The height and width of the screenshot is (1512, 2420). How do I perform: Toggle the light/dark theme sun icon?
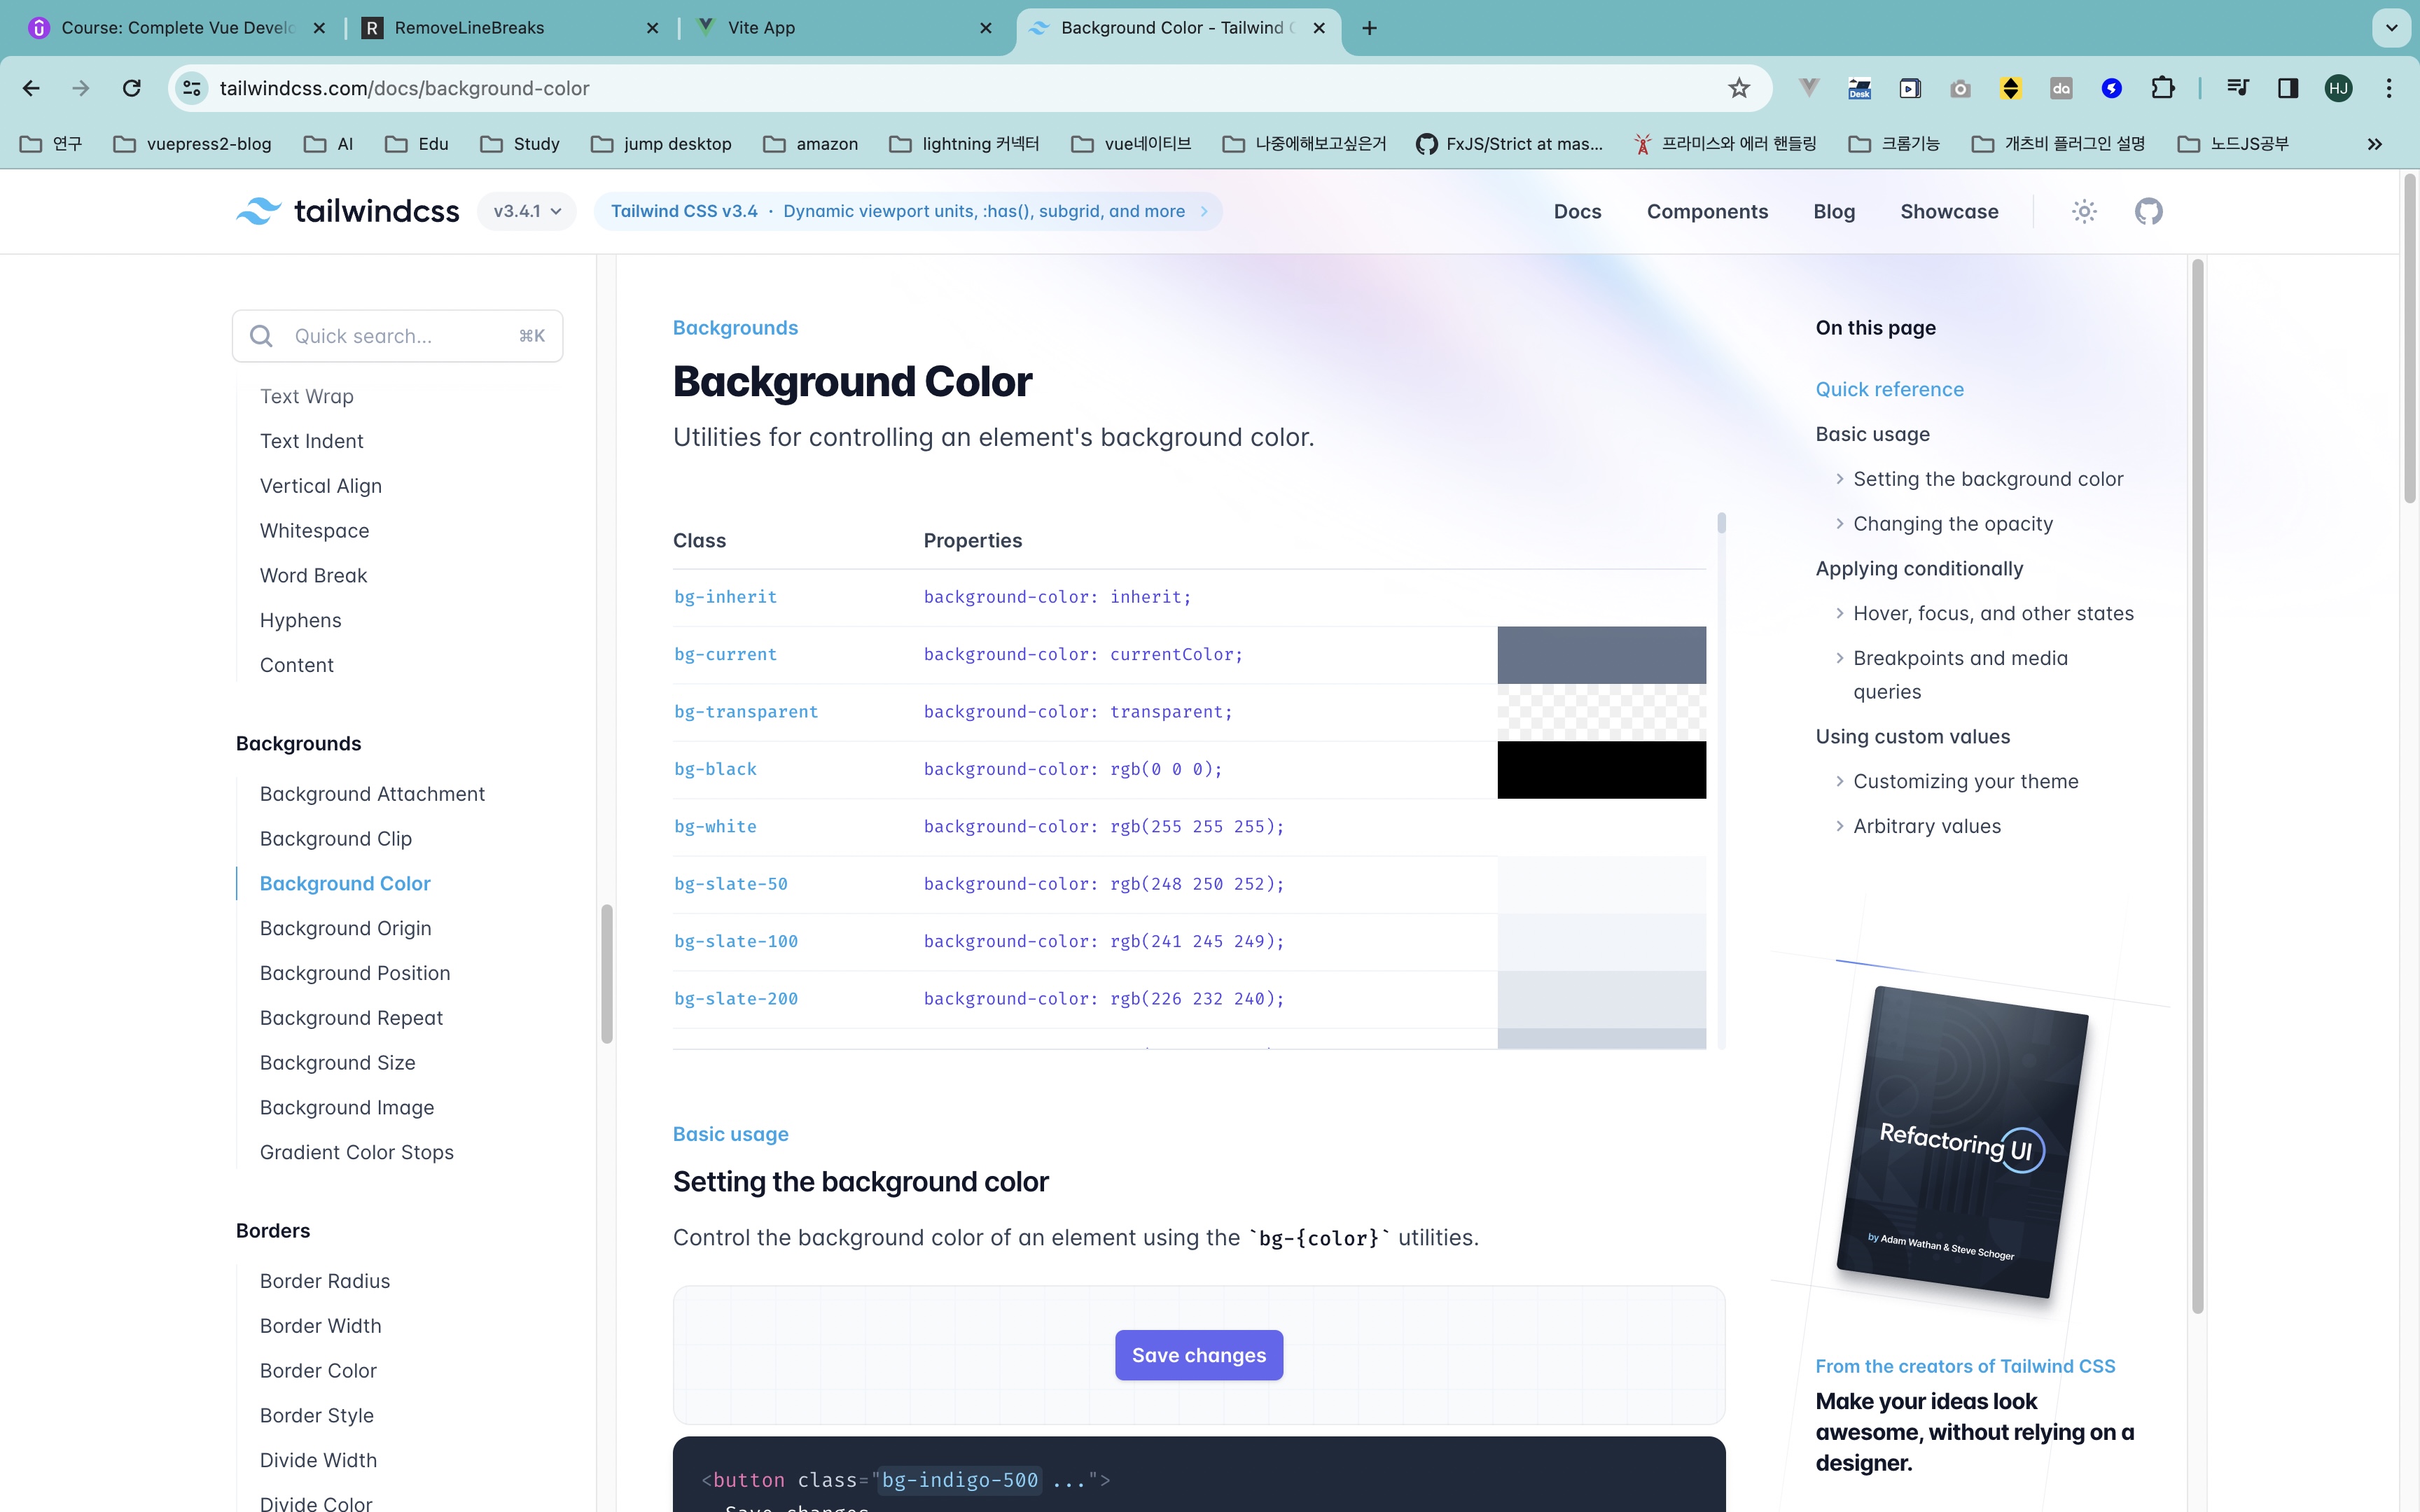2084,211
